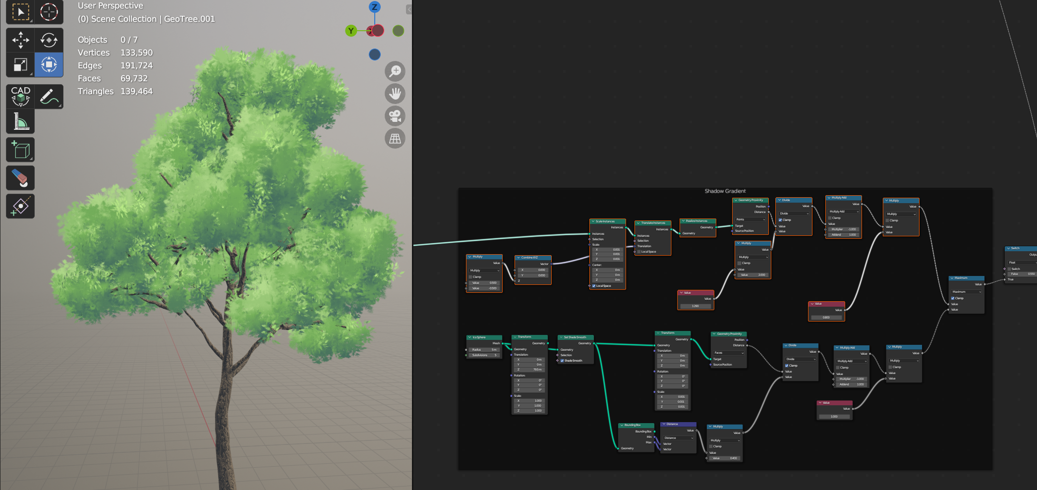Collapse the Combine XYZ node

pos(518,258)
